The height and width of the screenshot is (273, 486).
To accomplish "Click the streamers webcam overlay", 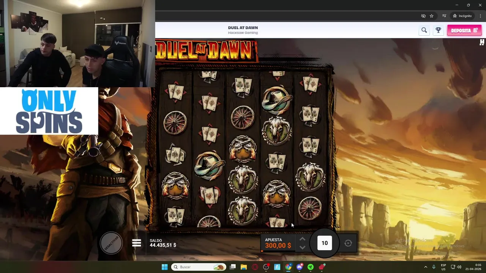I will pyautogui.click(x=77, y=44).
